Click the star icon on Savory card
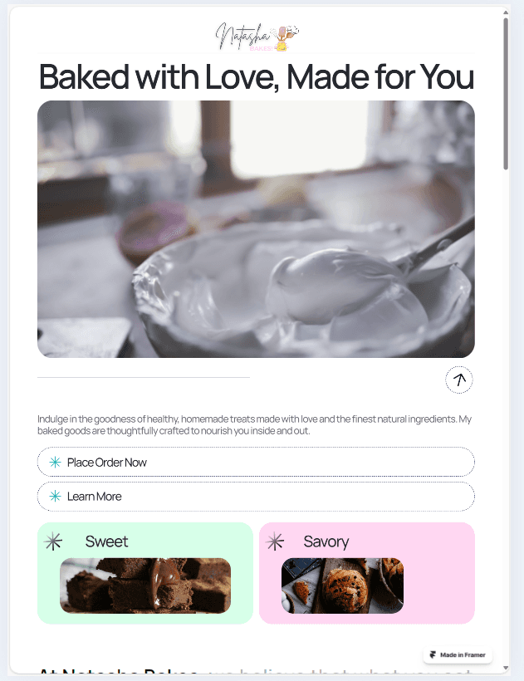 [275, 541]
